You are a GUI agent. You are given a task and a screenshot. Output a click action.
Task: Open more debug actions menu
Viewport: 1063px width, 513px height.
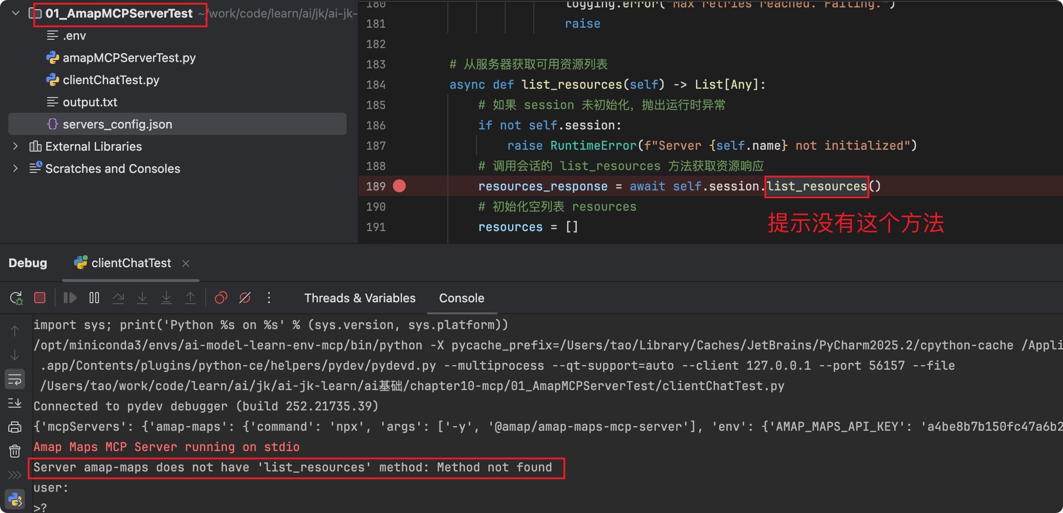(x=269, y=298)
